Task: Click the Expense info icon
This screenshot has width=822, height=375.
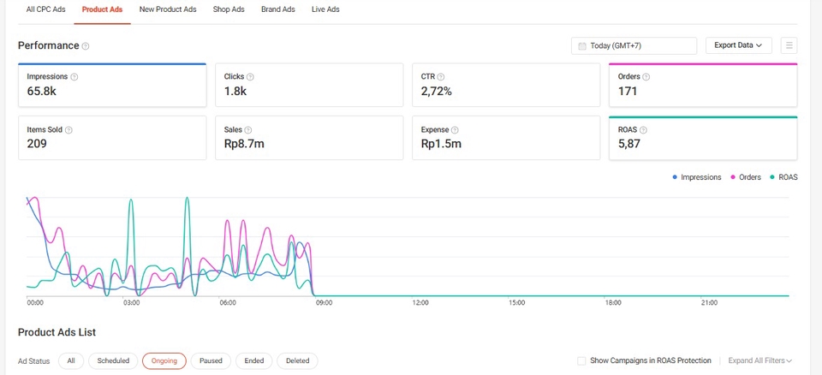Action: 456,130
